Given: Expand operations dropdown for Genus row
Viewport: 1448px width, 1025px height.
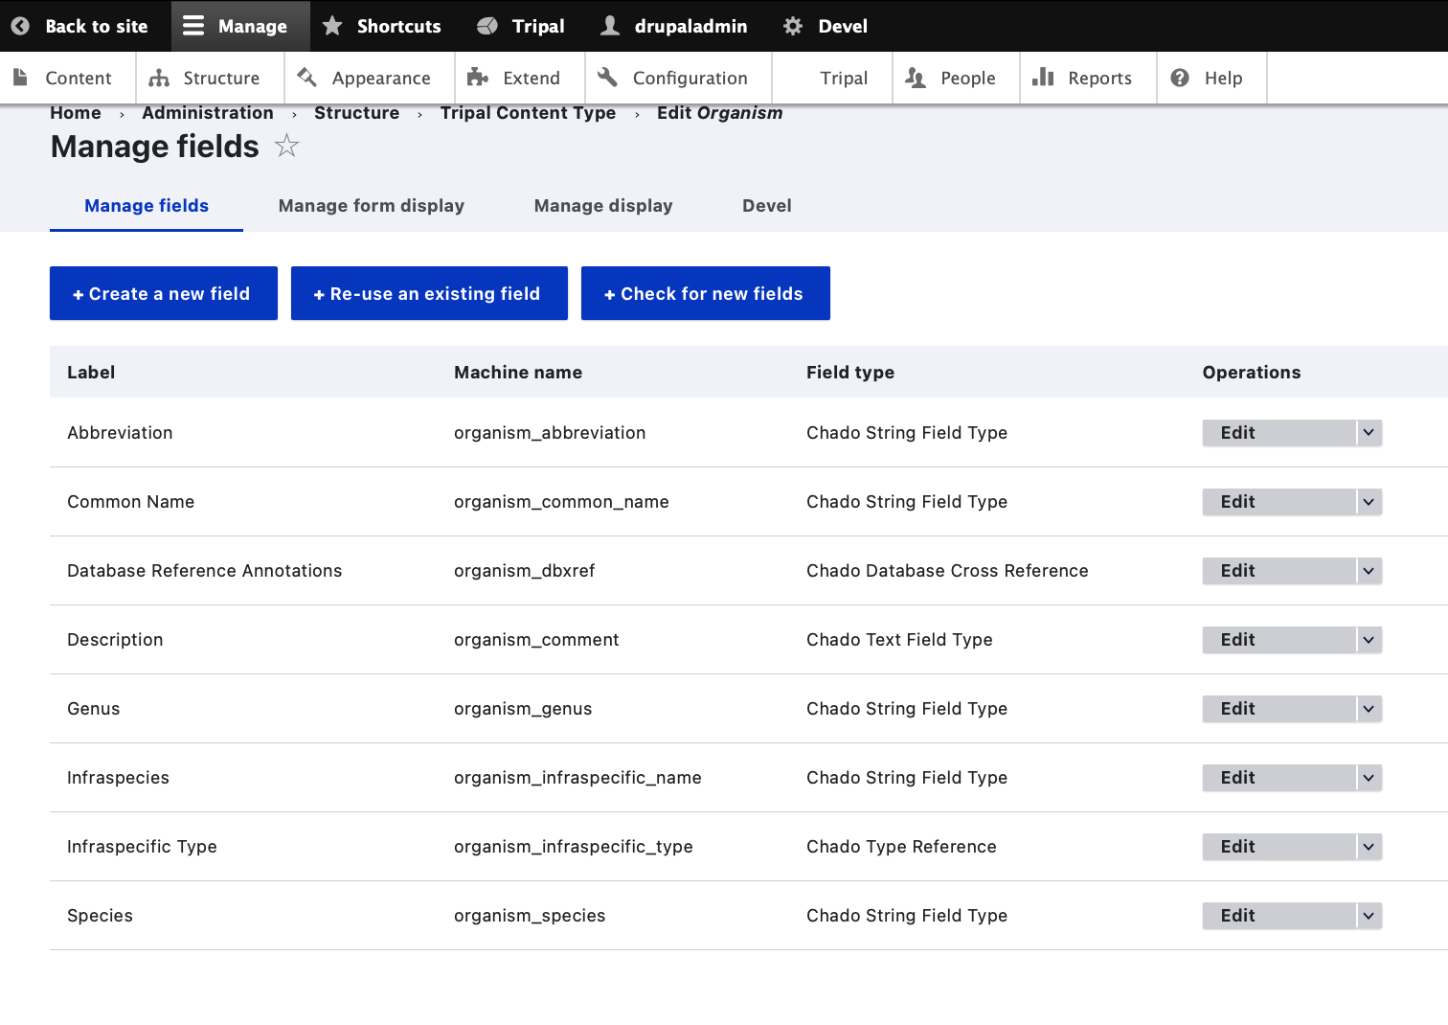Looking at the screenshot, I should point(1369,709).
